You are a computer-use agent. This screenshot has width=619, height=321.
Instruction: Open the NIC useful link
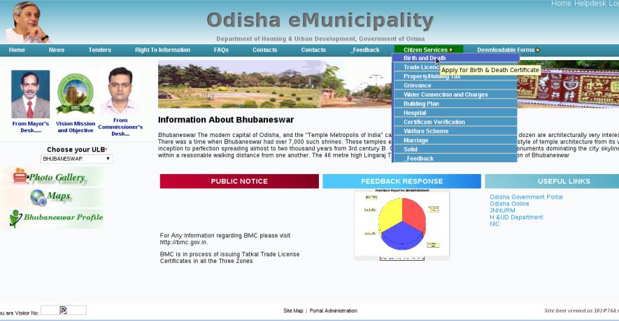pos(495,224)
